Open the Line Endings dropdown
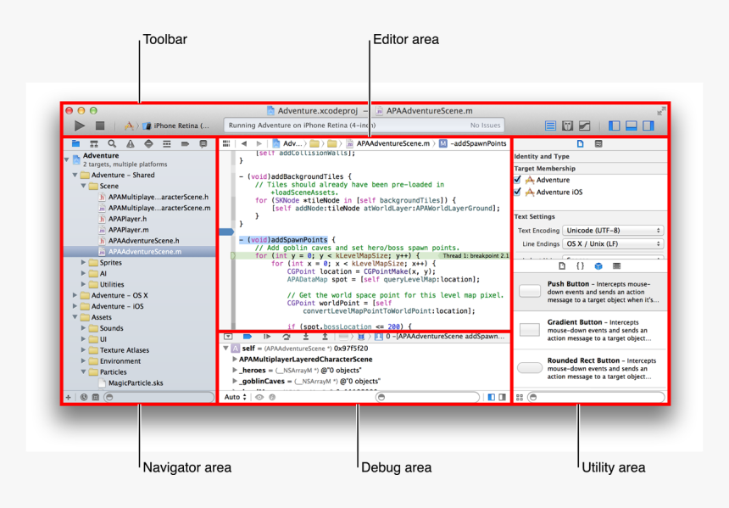Viewport: 729px width, 508px height. coord(613,243)
